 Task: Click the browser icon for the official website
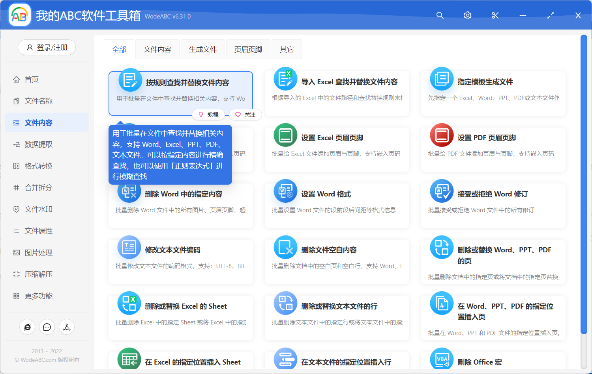tap(27, 327)
